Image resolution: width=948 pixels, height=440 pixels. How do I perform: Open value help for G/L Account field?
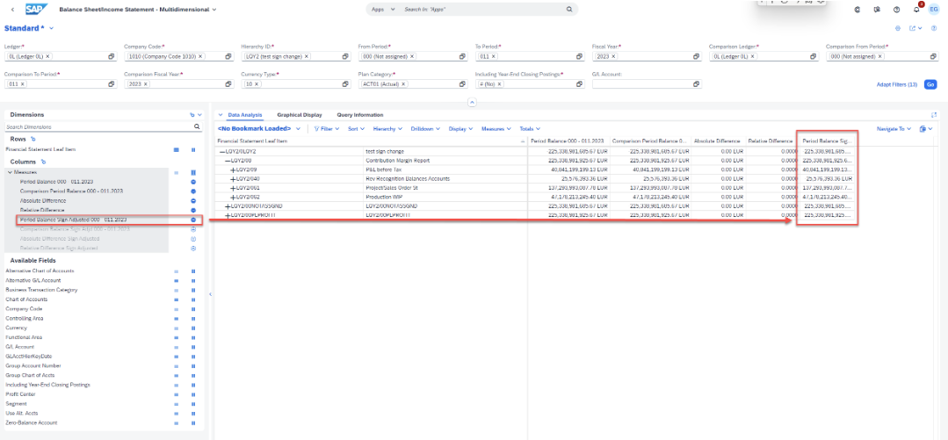tap(696, 84)
